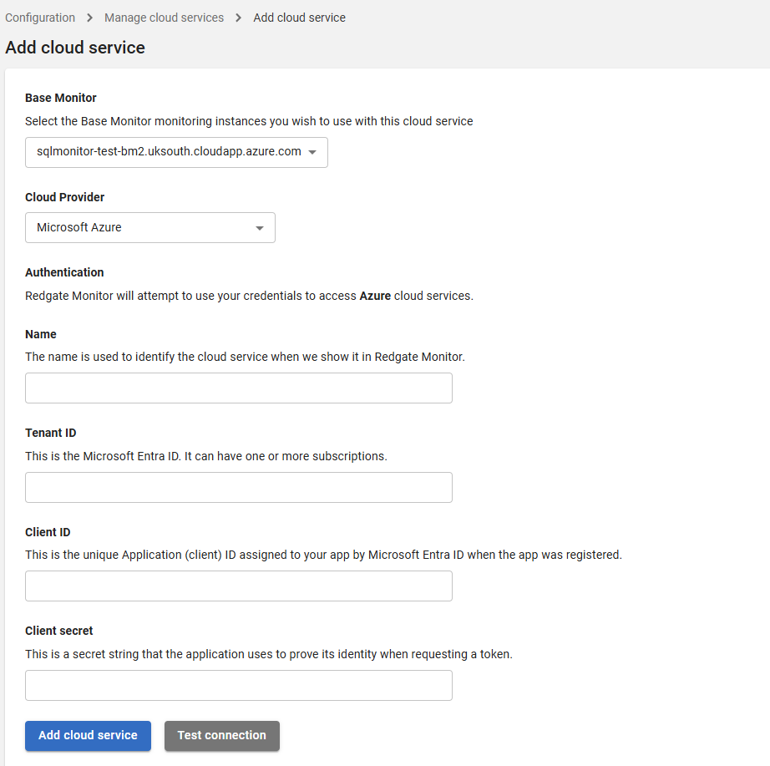The width and height of the screenshot is (770, 766).
Task: Select the Add cloud service breadcrumb item
Action: tap(299, 18)
